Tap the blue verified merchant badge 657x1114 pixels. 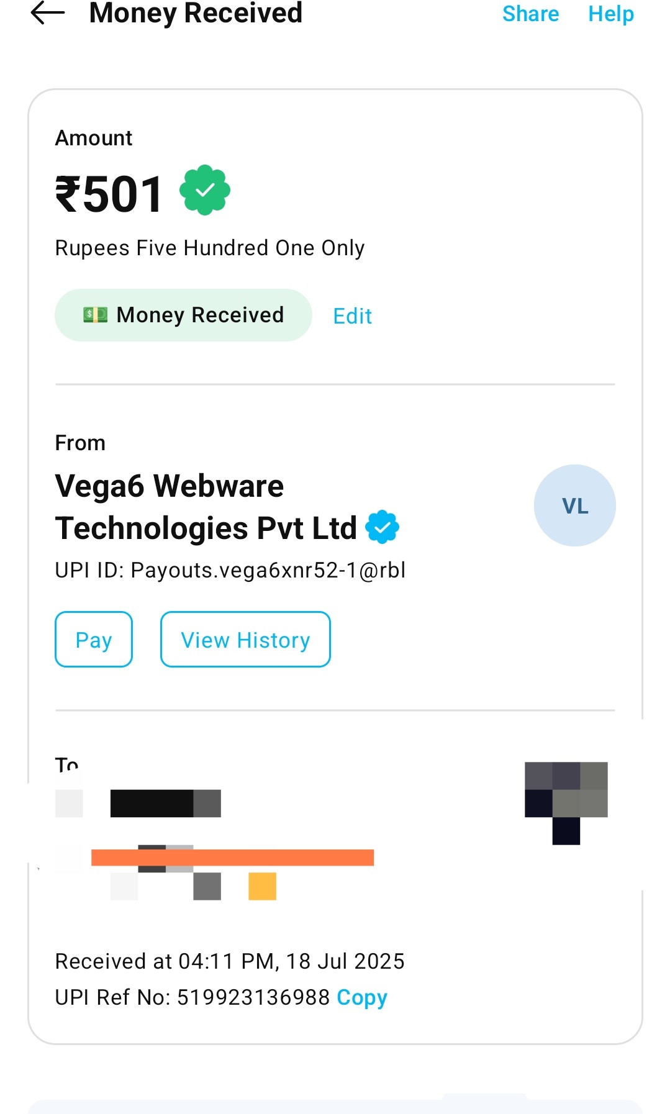pyautogui.click(x=382, y=527)
